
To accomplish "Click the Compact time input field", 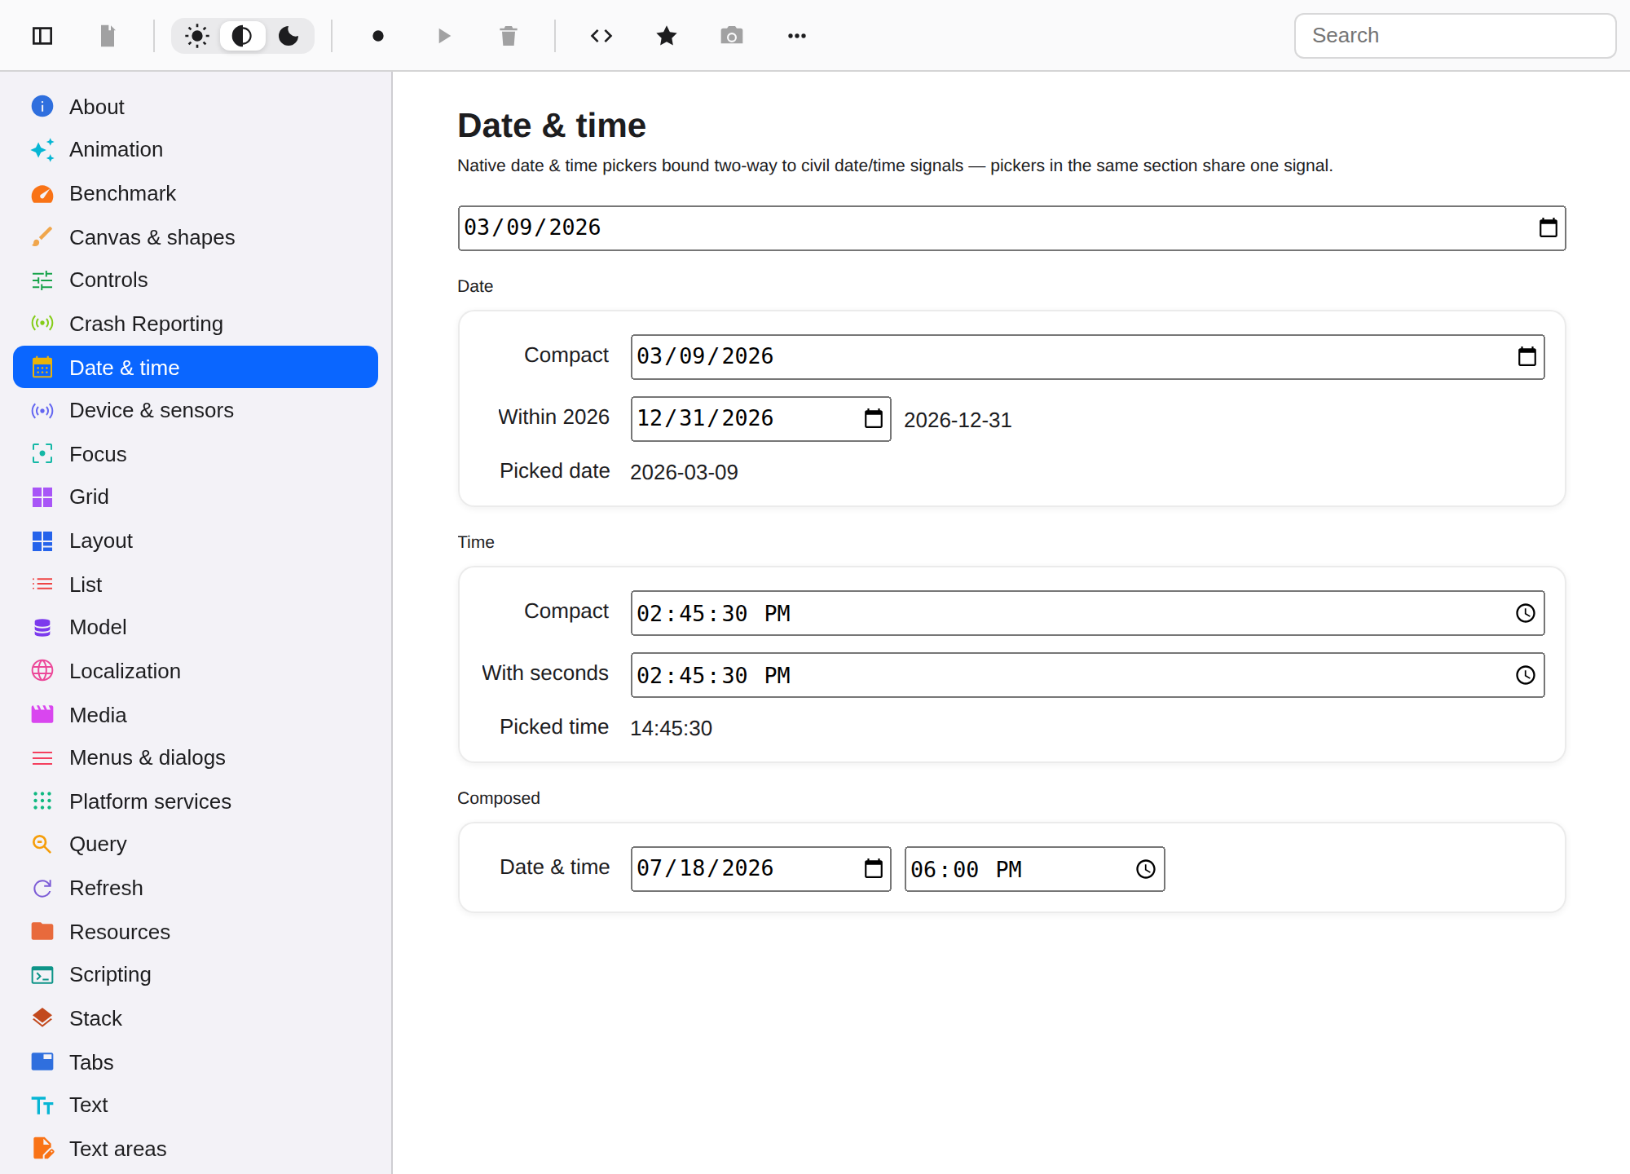I will click(1087, 613).
